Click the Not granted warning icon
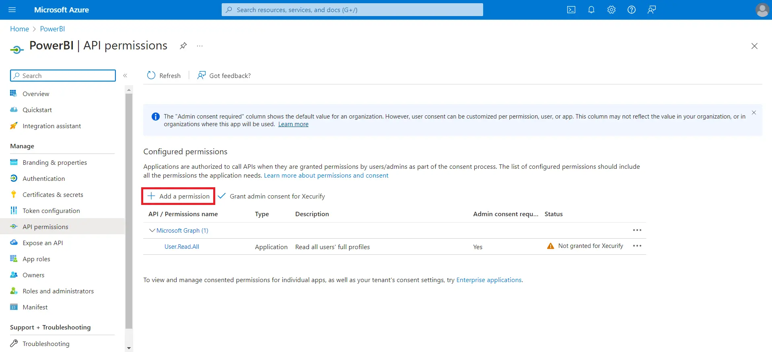772x352 pixels. 551,246
